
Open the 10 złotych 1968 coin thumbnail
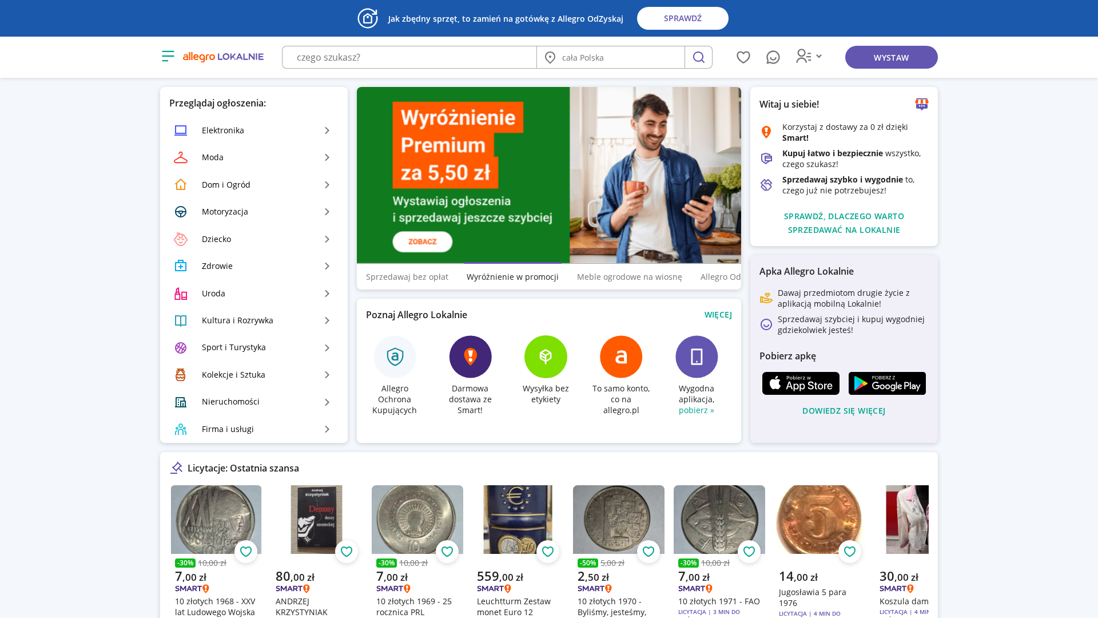click(216, 520)
